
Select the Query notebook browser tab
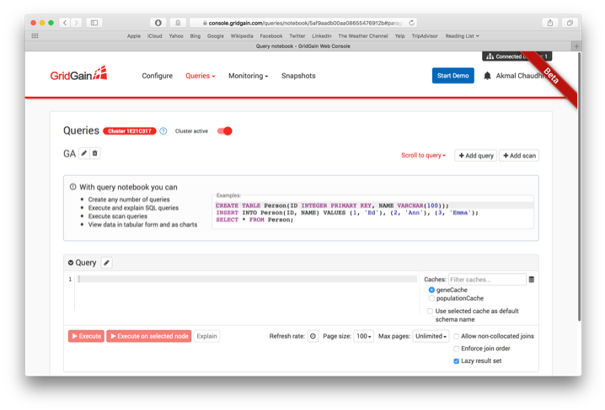coord(302,45)
